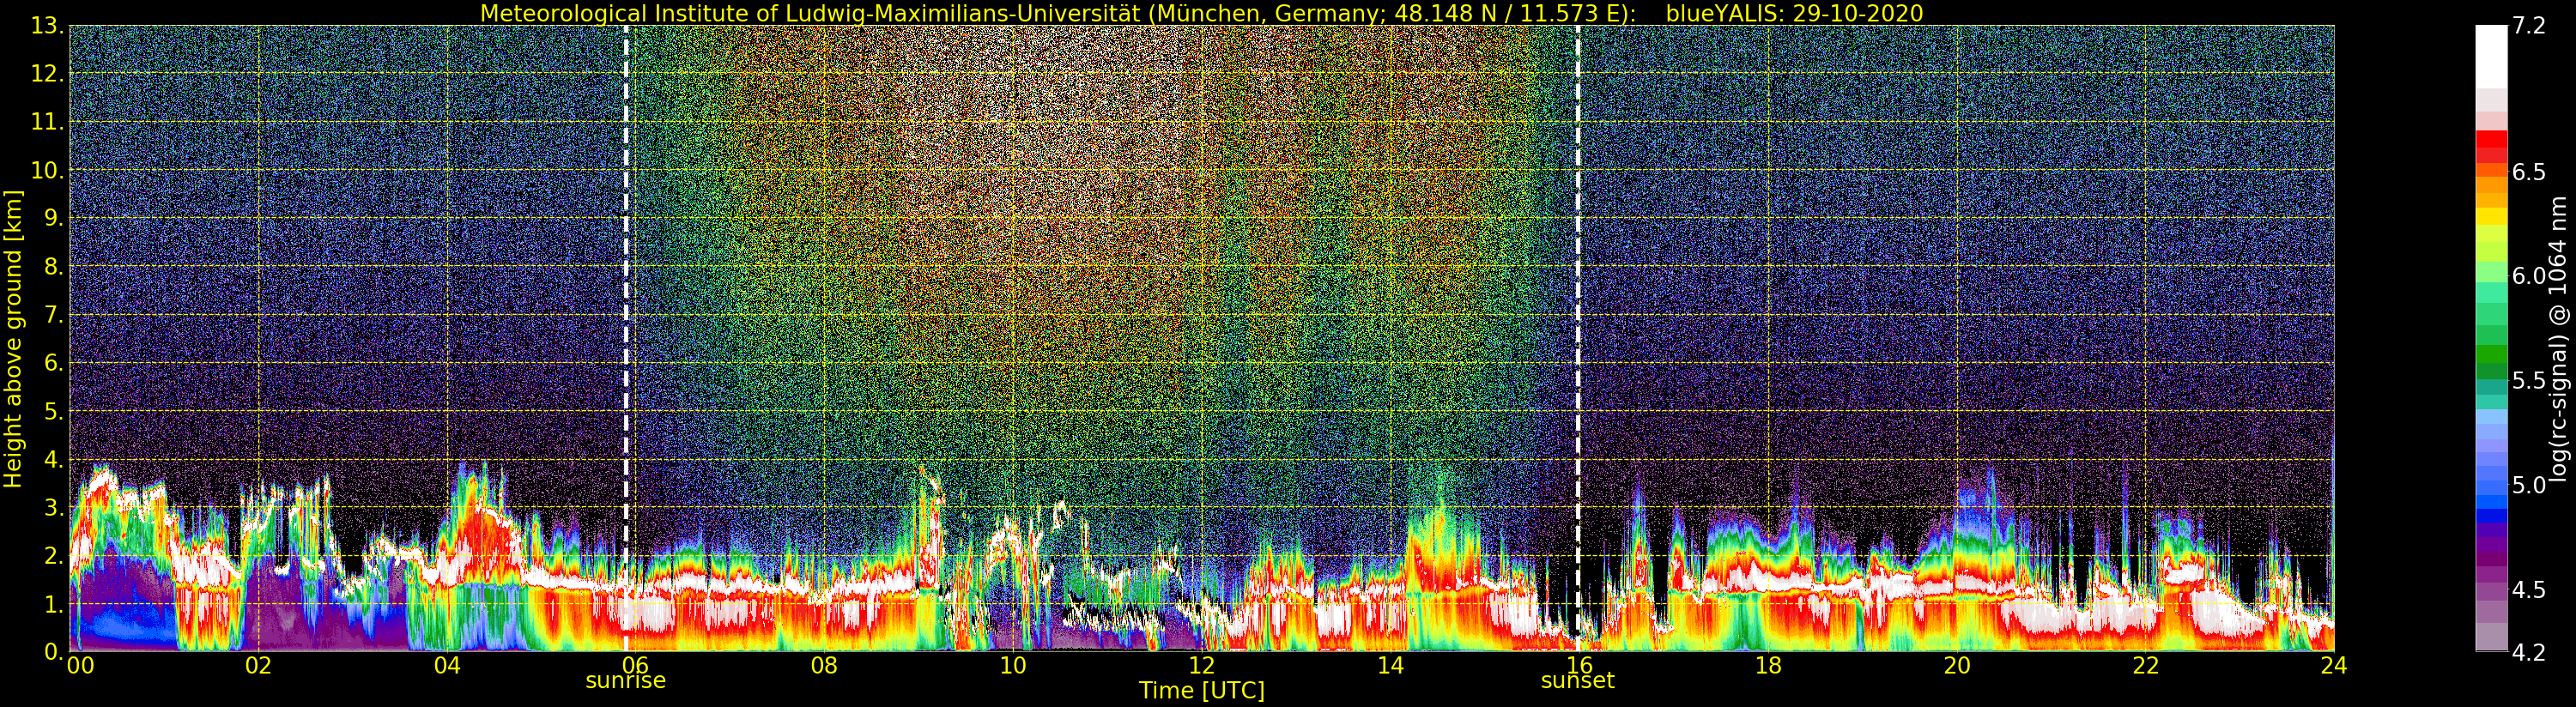Viewport: 2576px width, 707px height.
Task: Select the 12 tick on the time axis
Action: [x=1201, y=666]
